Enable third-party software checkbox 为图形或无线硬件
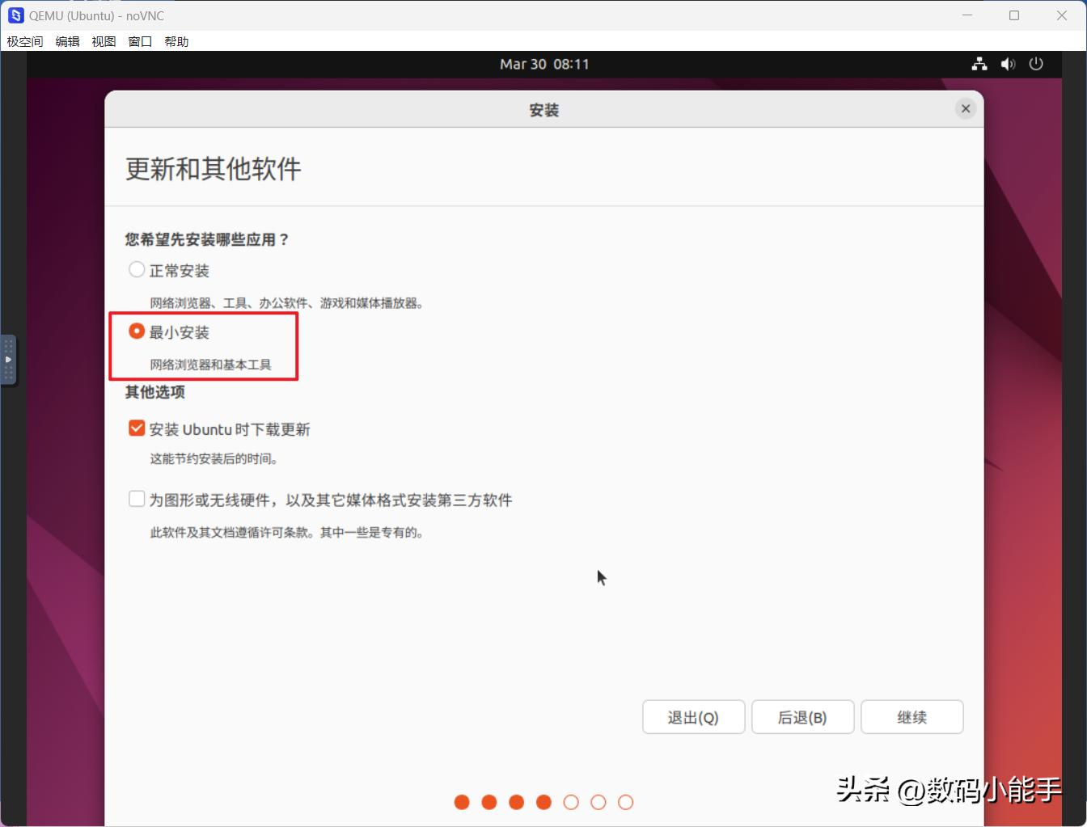The height and width of the screenshot is (827, 1087). tap(137, 500)
